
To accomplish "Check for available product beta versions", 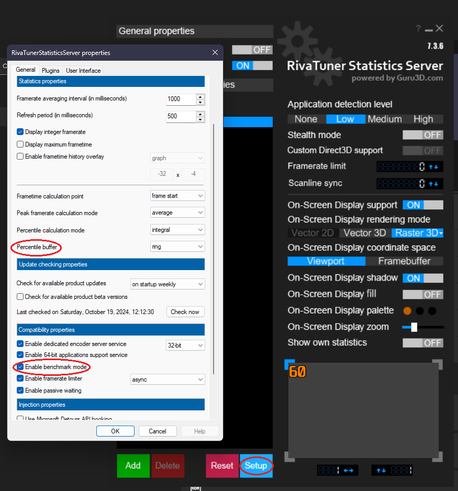I will (x=20, y=297).
